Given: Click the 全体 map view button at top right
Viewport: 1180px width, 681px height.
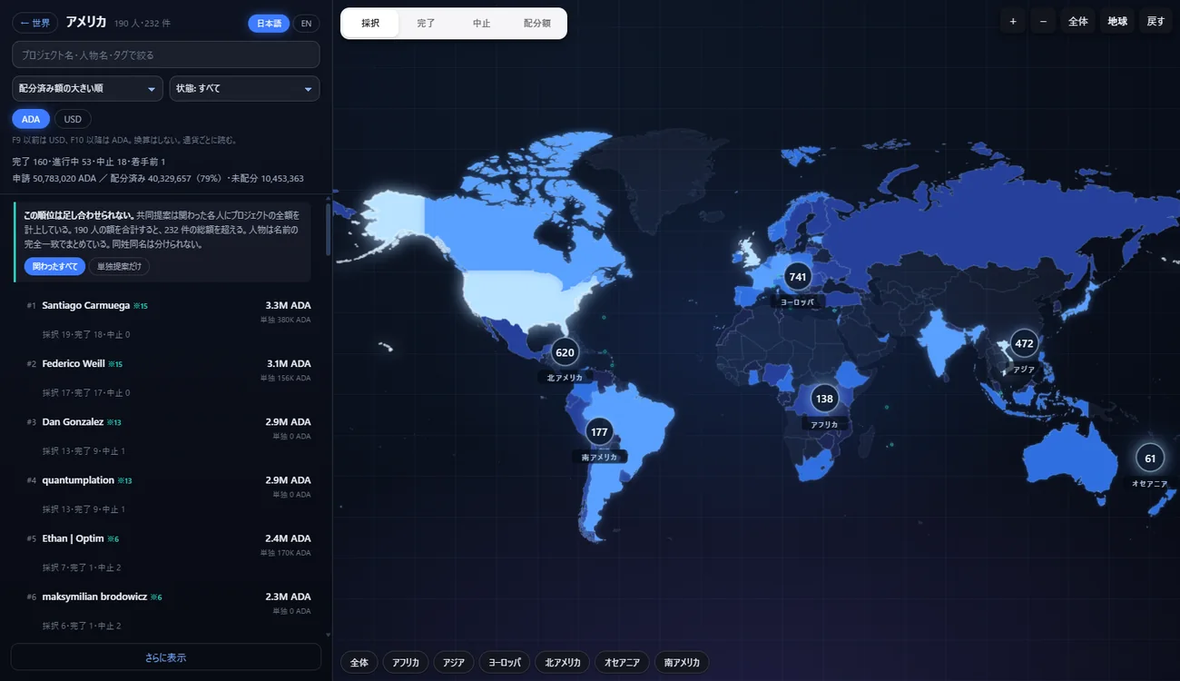Looking at the screenshot, I should 1077,21.
